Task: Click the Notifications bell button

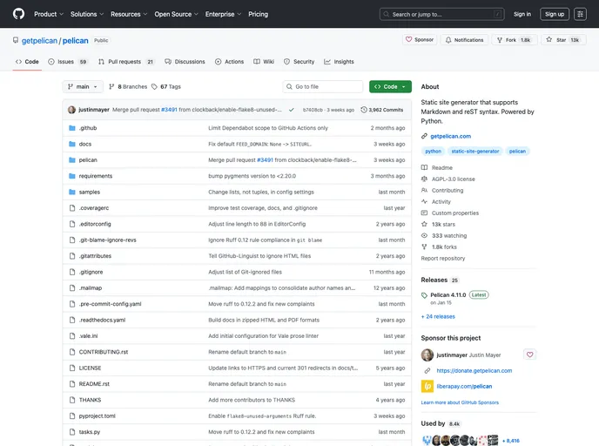Action: coord(464,40)
